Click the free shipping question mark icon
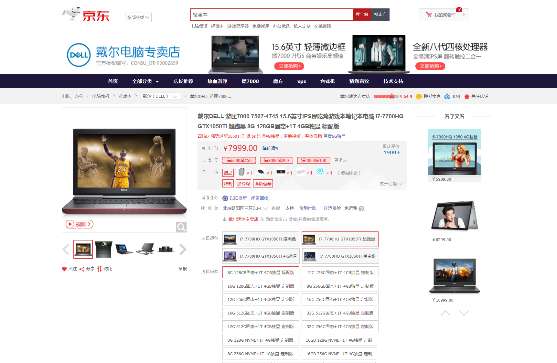Screen dimensions: 557x363 pos(361,209)
